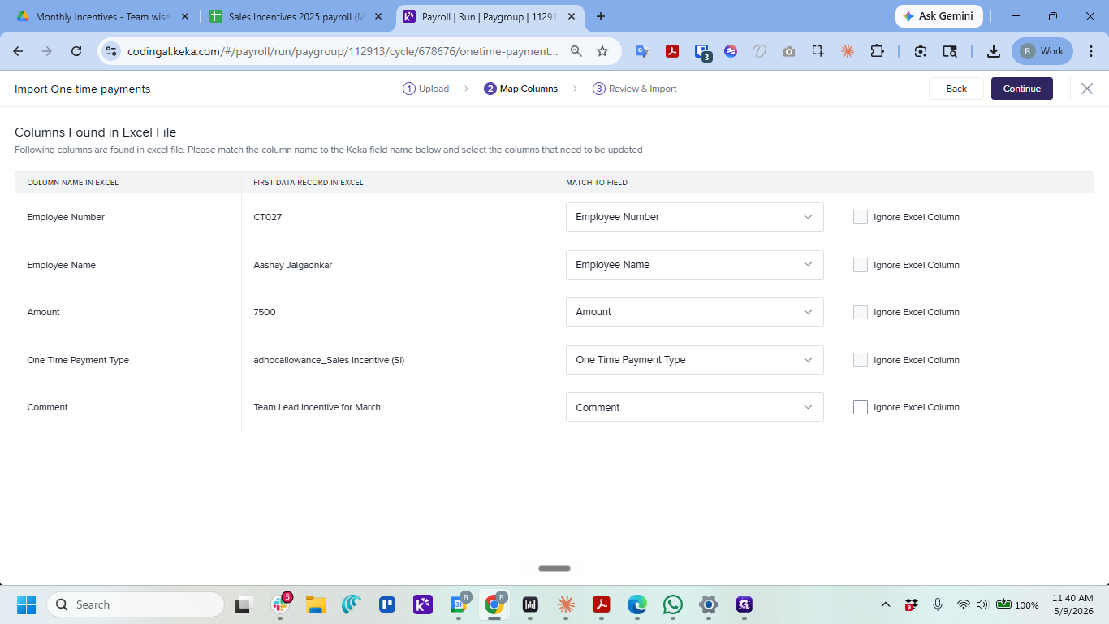The height and width of the screenshot is (624, 1109).
Task: Click the record text Aashay Jalgaonkar
Action: pos(293,265)
